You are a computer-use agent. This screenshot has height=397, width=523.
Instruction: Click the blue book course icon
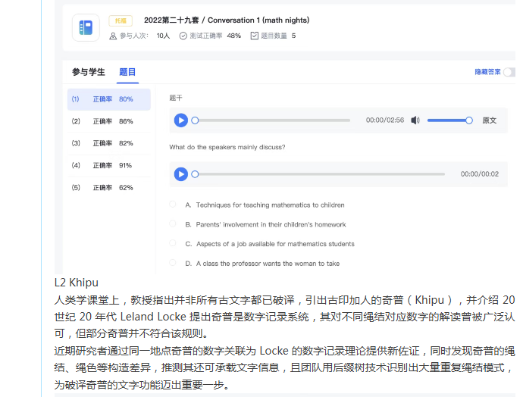click(x=86, y=28)
